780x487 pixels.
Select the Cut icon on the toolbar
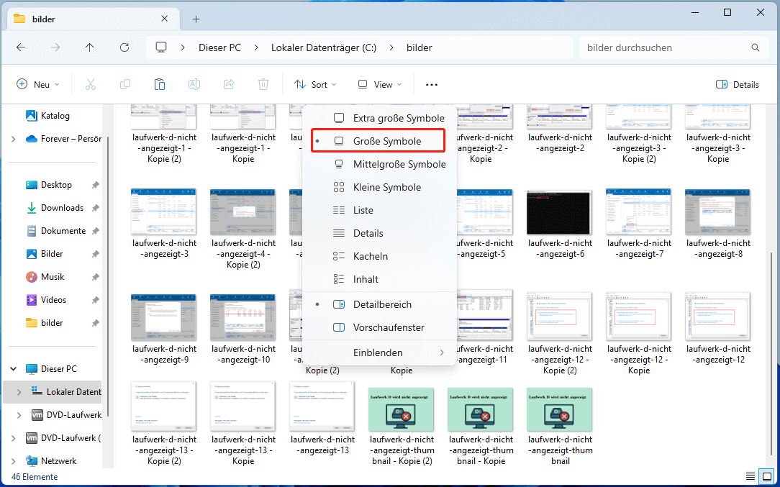pyautogui.click(x=90, y=84)
